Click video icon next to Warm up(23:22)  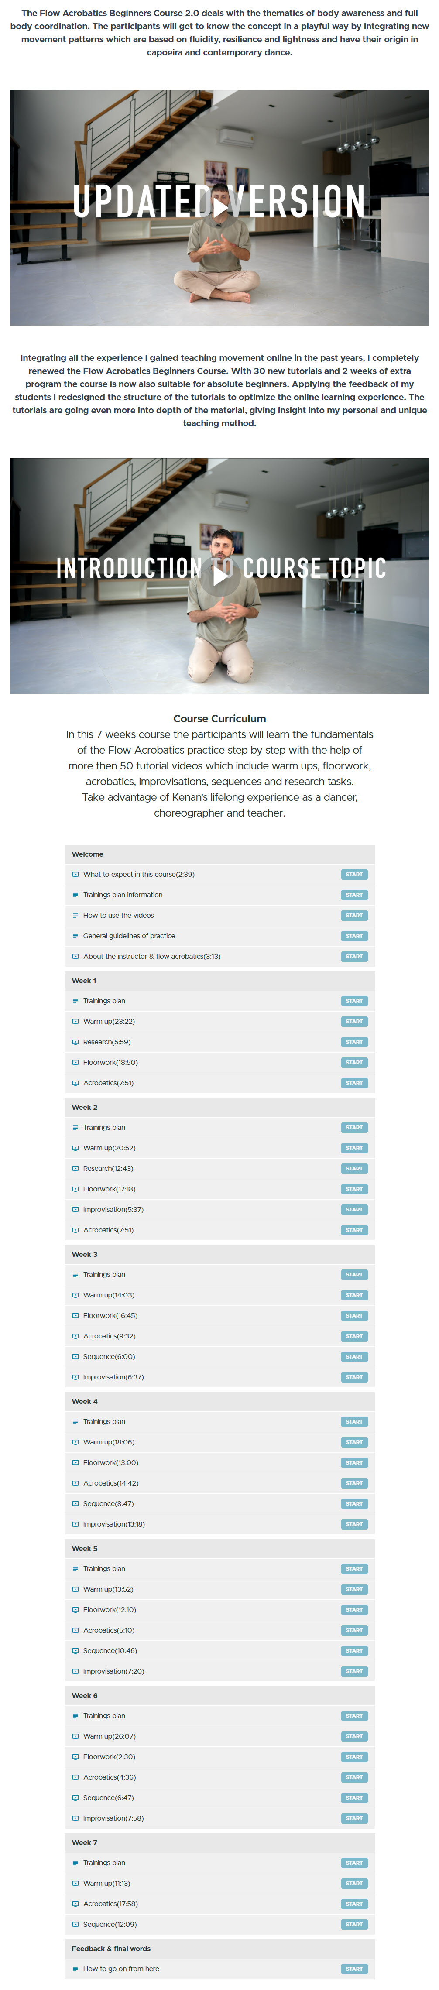[75, 1021]
